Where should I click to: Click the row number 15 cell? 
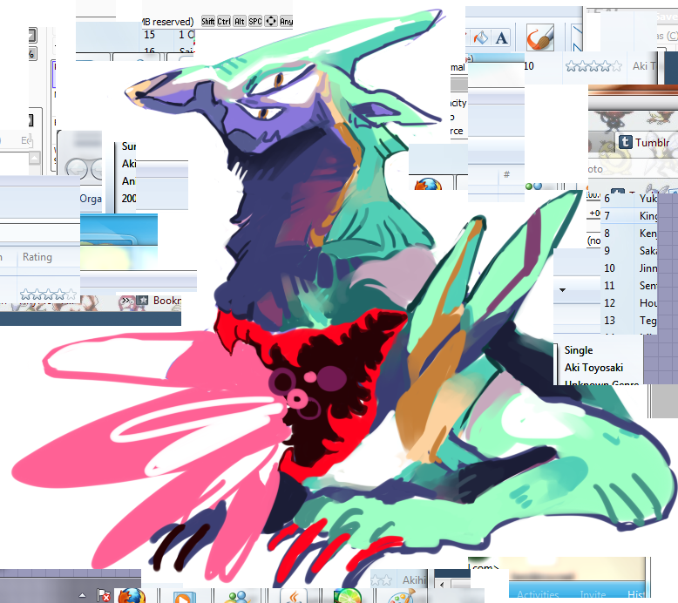(150, 35)
